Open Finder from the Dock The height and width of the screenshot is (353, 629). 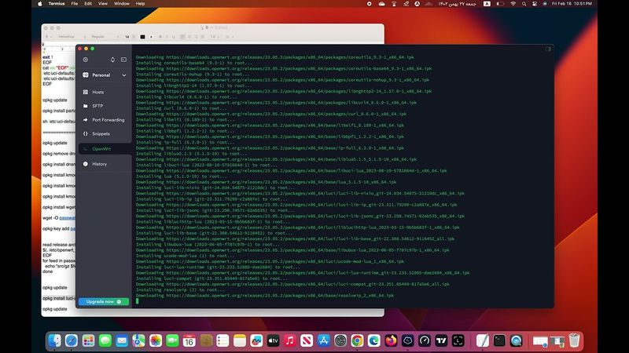click(54, 340)
